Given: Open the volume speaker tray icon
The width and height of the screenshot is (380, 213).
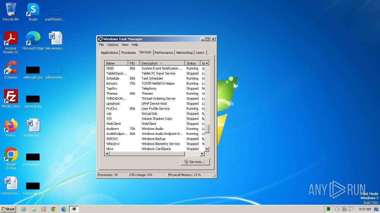Looking at the screenshot, I should pyautogui.click(x=337, y=209).
